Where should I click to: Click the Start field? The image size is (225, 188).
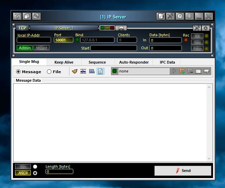(x=114, y=48)
